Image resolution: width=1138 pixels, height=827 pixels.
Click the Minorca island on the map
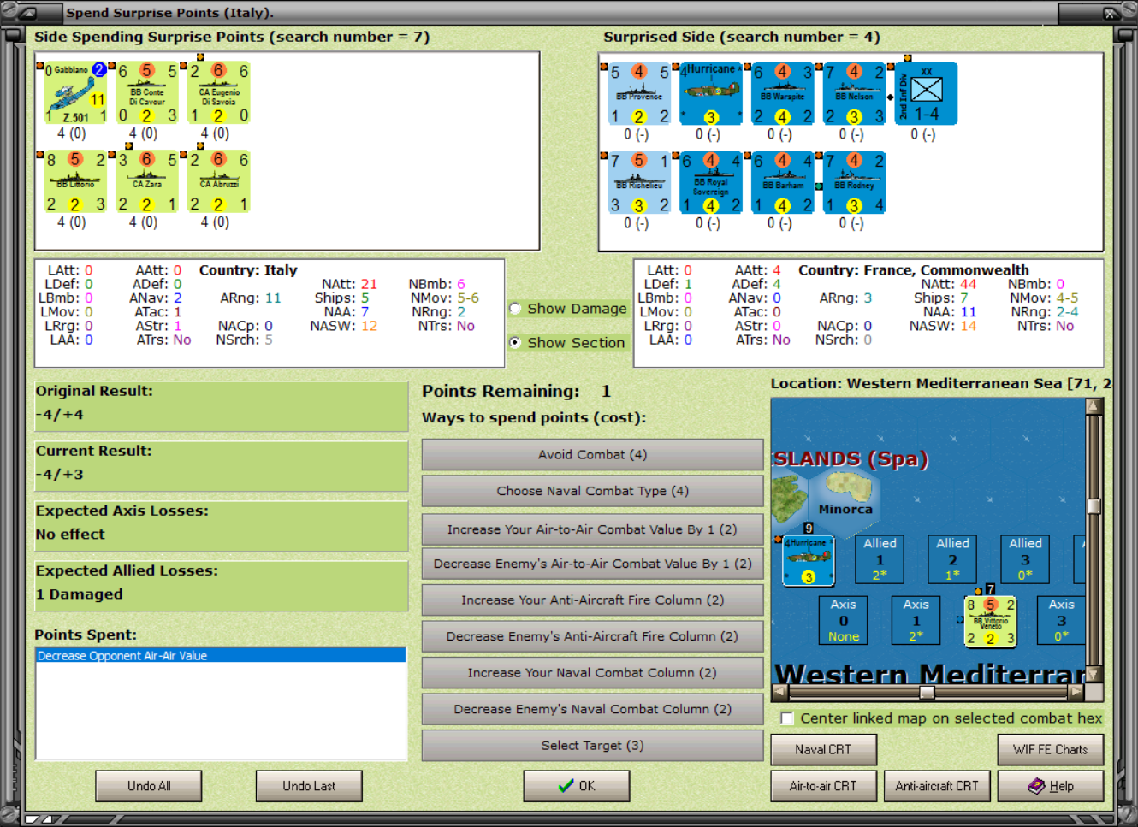[x=847, y=488]
